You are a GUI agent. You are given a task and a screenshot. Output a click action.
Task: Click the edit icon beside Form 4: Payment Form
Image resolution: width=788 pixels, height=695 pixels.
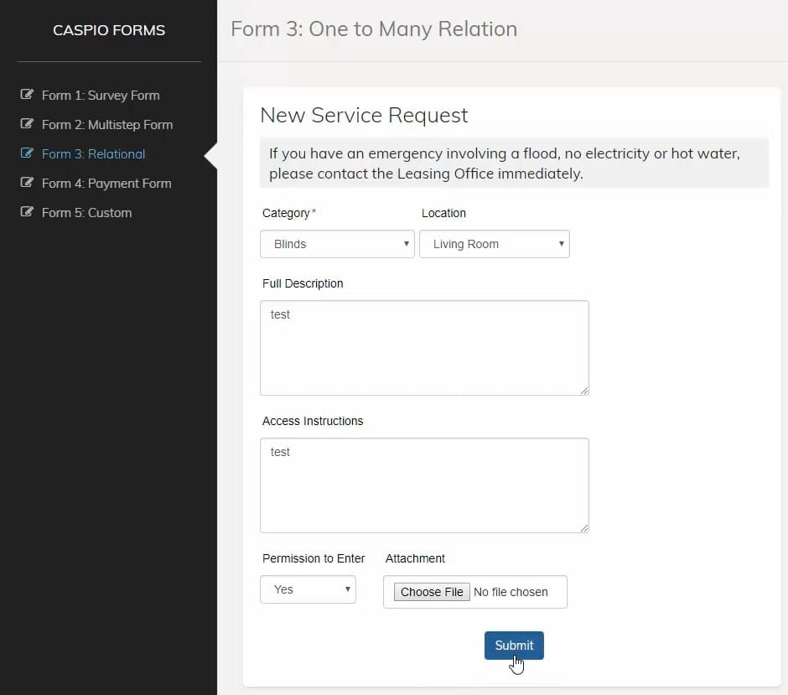click(27, 183)
